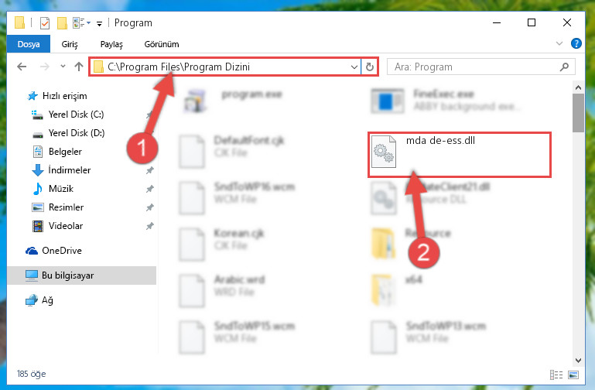Open the Dosya menu tab
The image size is (595, 390).
tap(29, 44)
